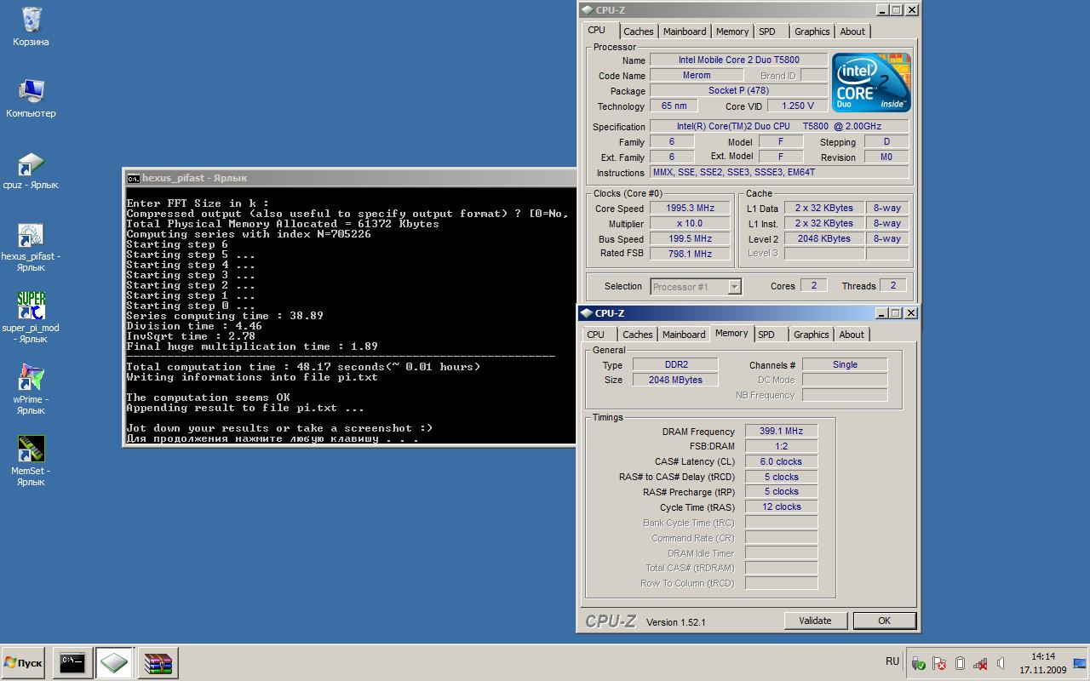1090x681 pixels.
Task: Click the Channels # Single value
Action: [845, 364]
